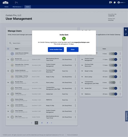128x137 pixels.
Task: Open options for Ready To Ship application
Action: point(120,71)
